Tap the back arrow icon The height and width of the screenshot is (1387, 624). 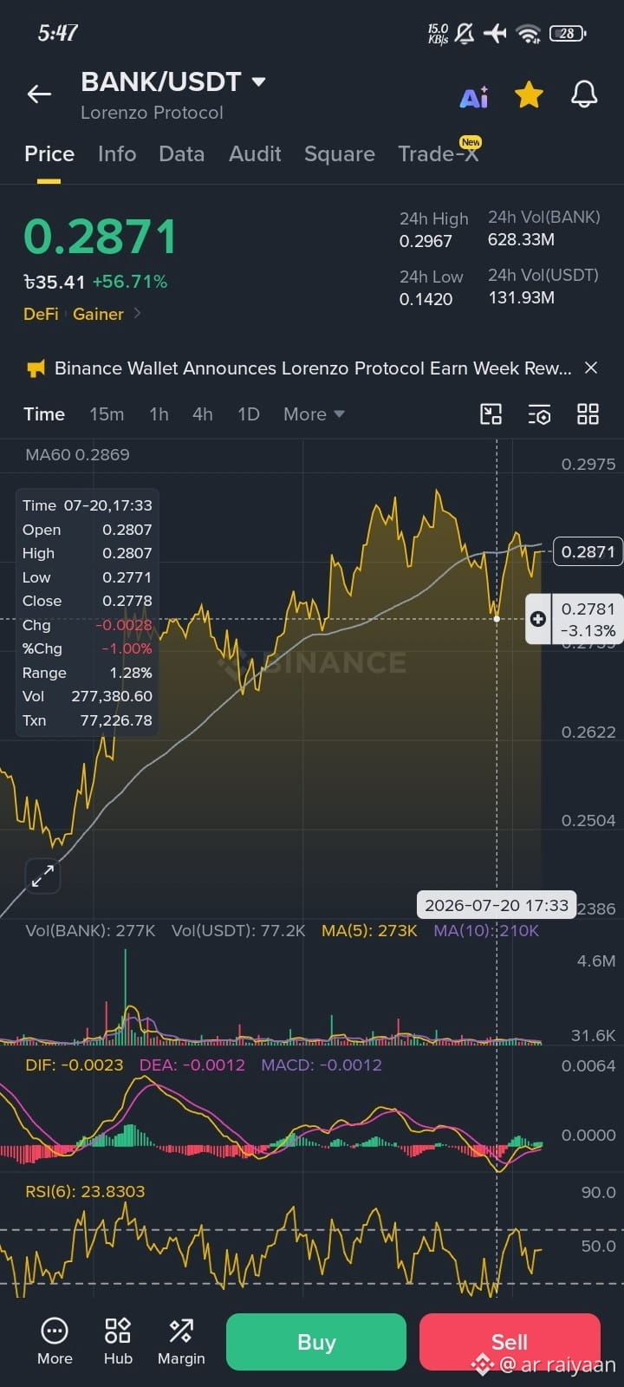(x=39, y=94)
